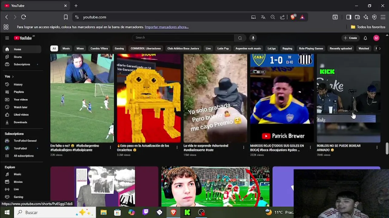The height and width of the screenshot is (218, 389).
Task: Open options for ROBLEIS short
Action: click(377, 147)
